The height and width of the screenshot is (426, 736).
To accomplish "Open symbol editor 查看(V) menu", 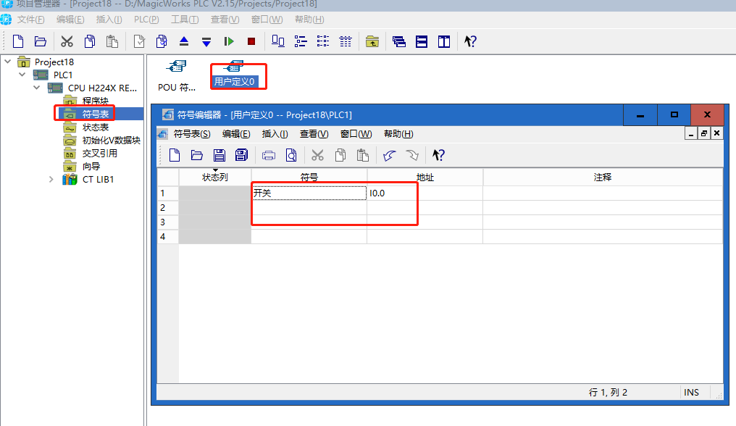I will click(x=314, y=134).
